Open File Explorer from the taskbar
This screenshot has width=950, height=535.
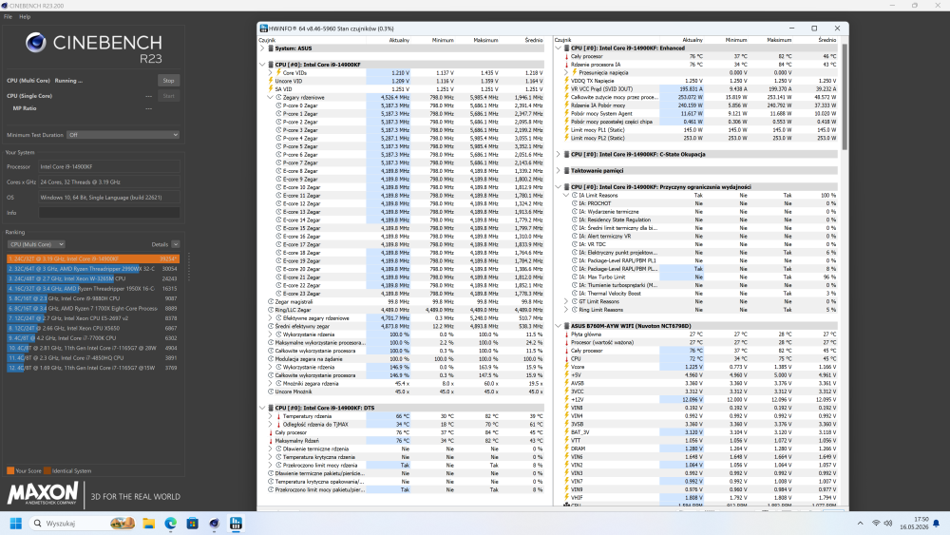(148, 523)
